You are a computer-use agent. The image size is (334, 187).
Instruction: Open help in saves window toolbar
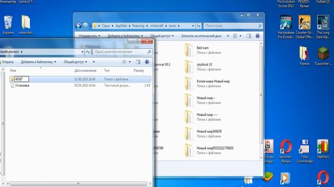[x=257, y=36]
